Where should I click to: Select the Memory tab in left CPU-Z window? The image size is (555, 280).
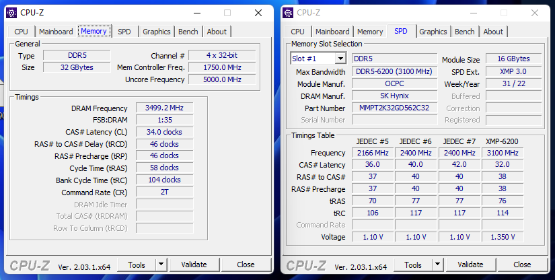coord(94,31)
